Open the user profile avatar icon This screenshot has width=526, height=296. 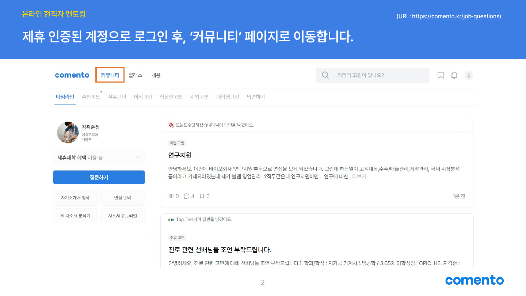[x=469, y=75]
